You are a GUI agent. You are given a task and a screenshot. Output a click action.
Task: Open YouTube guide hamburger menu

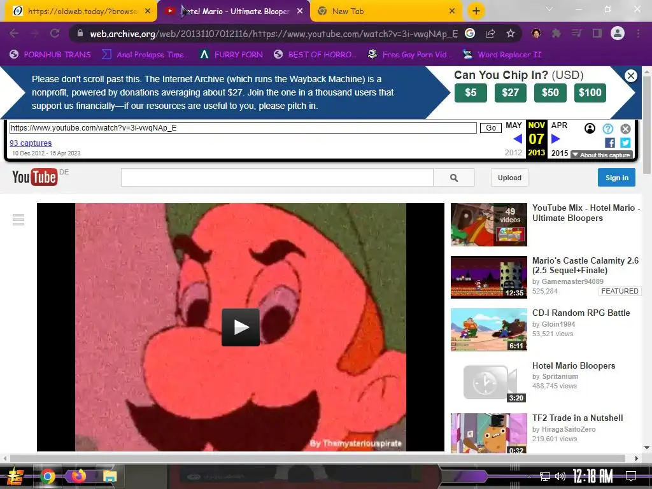18,220
